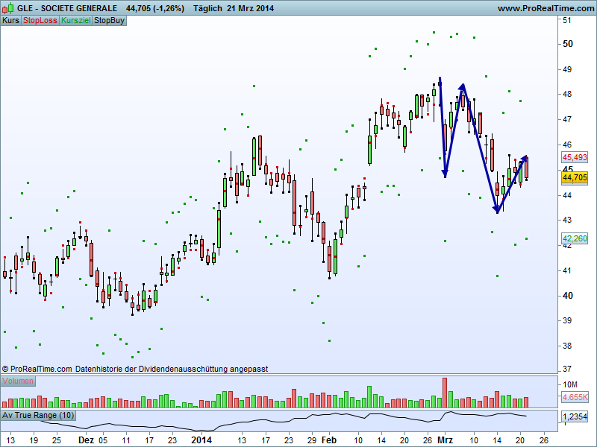The height and width of the screenshot is (447, 597).
Task: Click the price change 44,705 (-1,26%)
Action: [x=155, y=8]
